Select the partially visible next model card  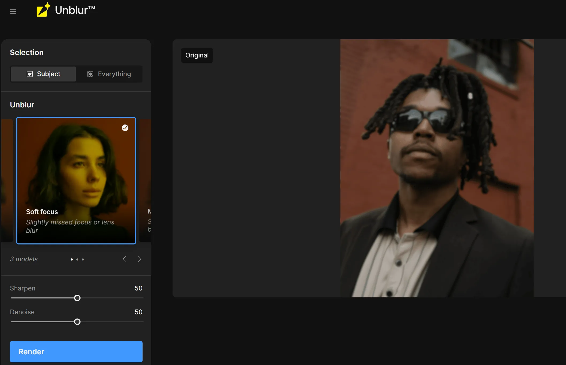click(x=146, y=180)
